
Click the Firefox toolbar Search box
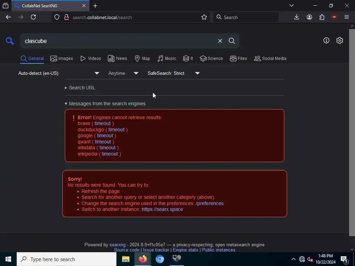[246, 17]
